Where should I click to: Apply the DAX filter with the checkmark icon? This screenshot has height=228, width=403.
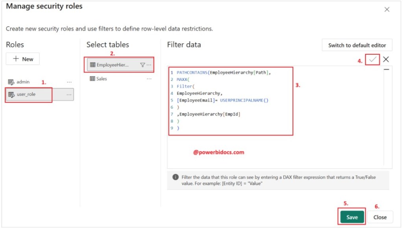click(x=372, y=59)
